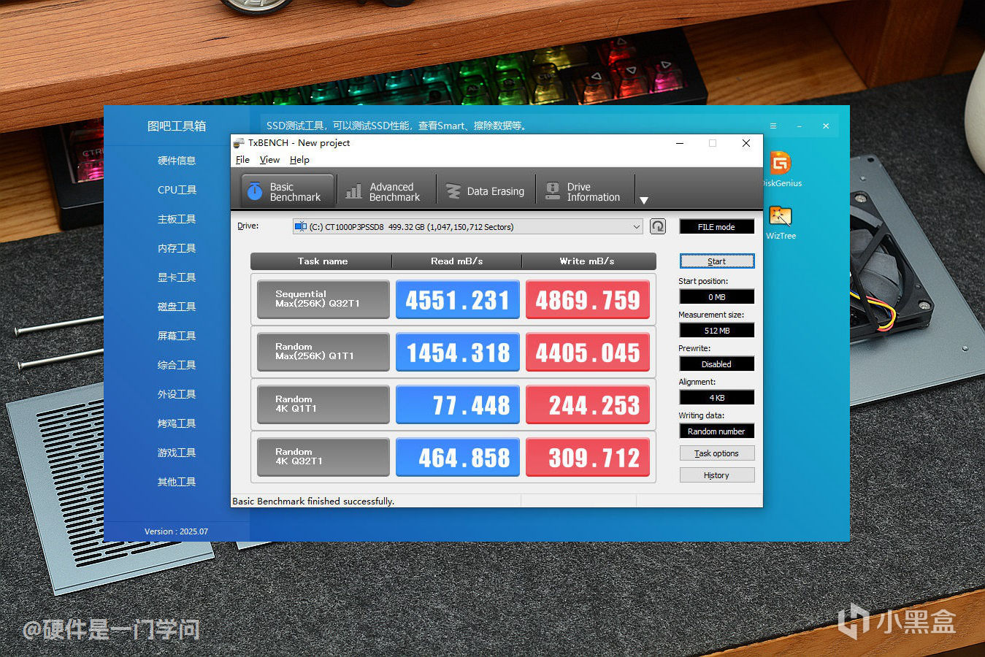
Task: Maximize the TxBENCH window
Action: pyautogui.click(x=713, y=143)
